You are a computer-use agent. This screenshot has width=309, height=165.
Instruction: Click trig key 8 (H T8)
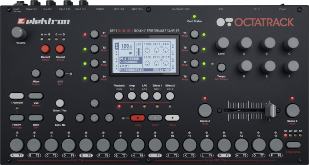[x=138, y=145]
